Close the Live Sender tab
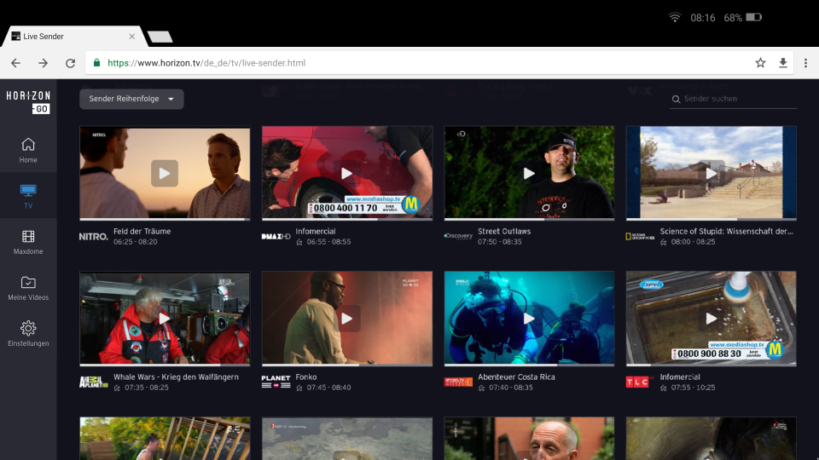The height and width of the screenshot is (460, 819). (131, 37)
